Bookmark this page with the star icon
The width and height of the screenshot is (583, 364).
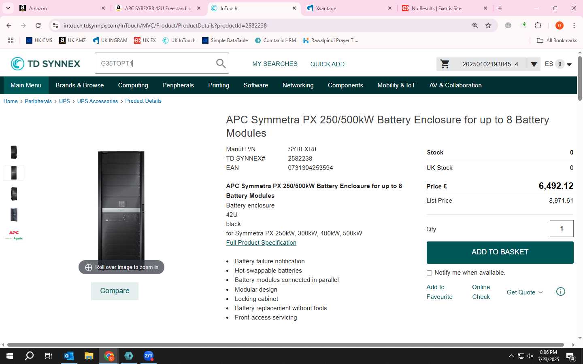488,25
